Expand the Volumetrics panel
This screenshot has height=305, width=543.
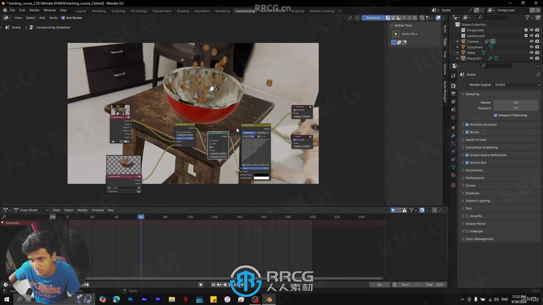click(474, 170)
